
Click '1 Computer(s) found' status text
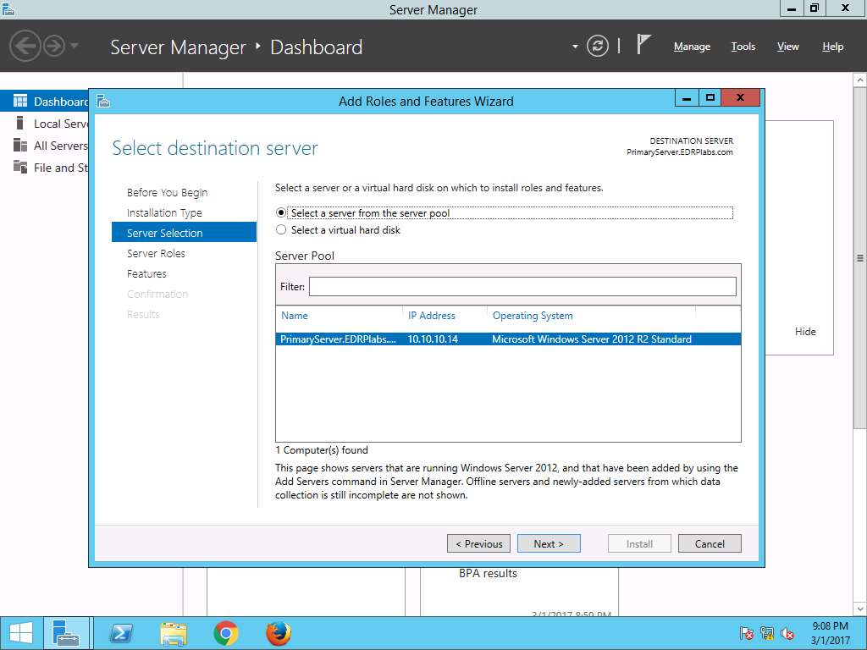321,450
